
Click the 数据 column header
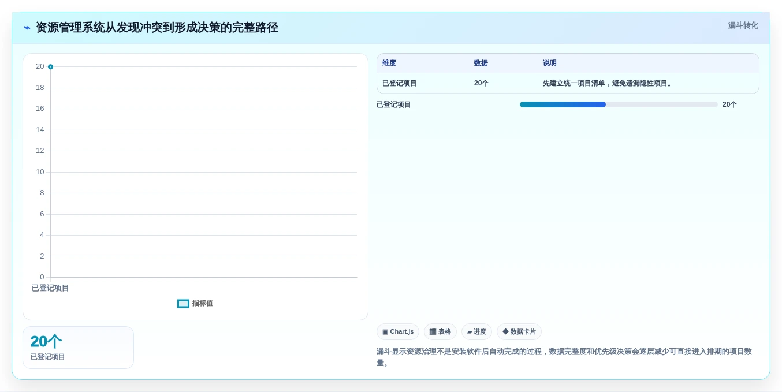[481, 63]
